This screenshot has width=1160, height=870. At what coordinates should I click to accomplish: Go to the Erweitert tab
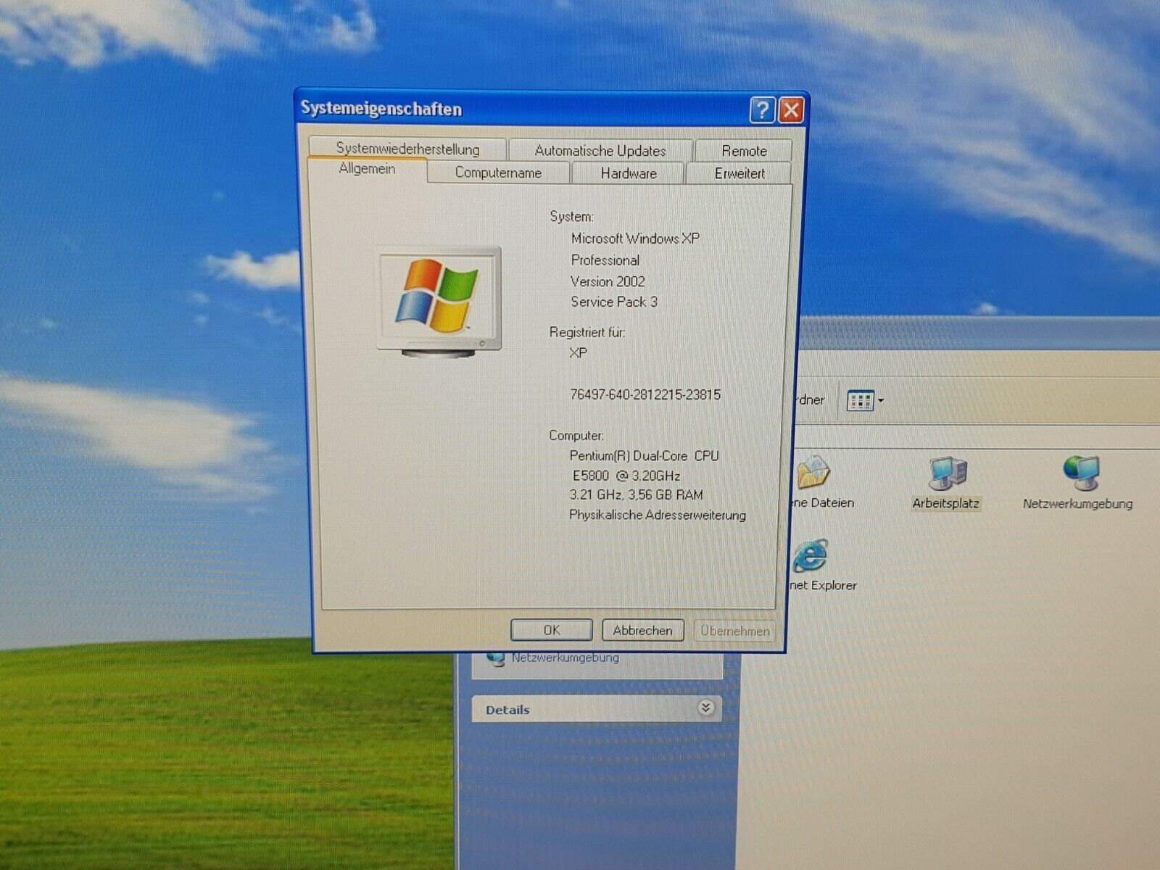739,173
